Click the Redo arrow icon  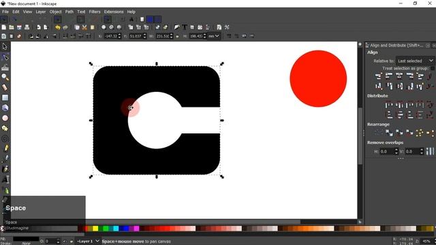(65, 27)
